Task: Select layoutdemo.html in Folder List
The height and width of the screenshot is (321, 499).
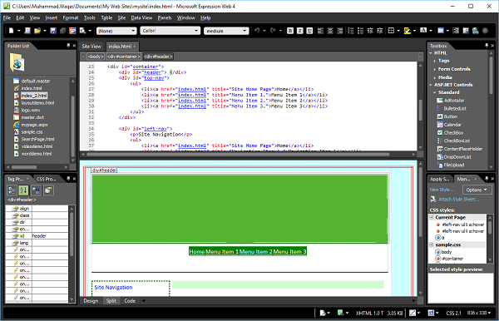Action: coord(37,103)
